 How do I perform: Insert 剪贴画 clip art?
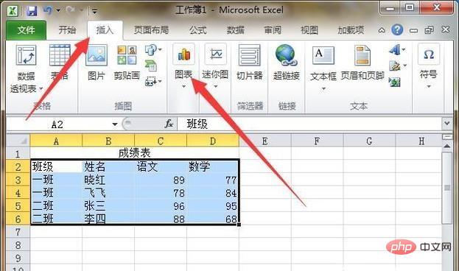[x=127, y=63]
